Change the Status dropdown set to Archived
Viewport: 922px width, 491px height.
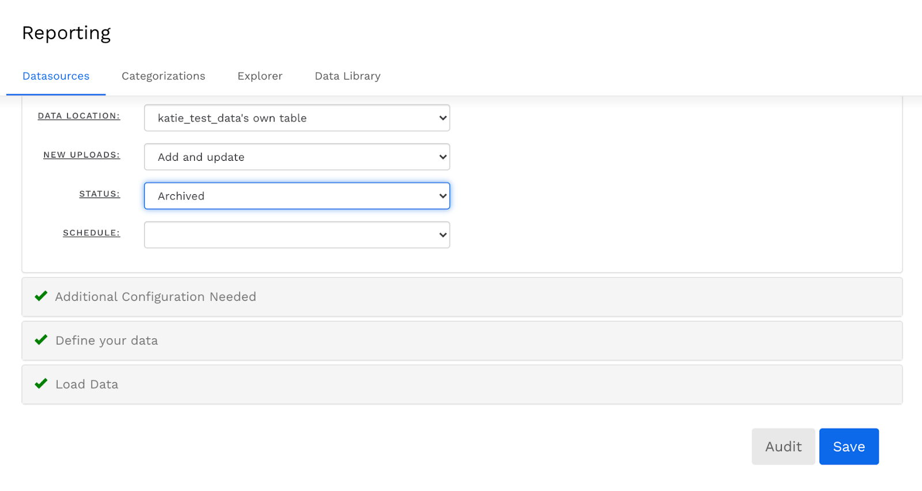click(297, 196)
